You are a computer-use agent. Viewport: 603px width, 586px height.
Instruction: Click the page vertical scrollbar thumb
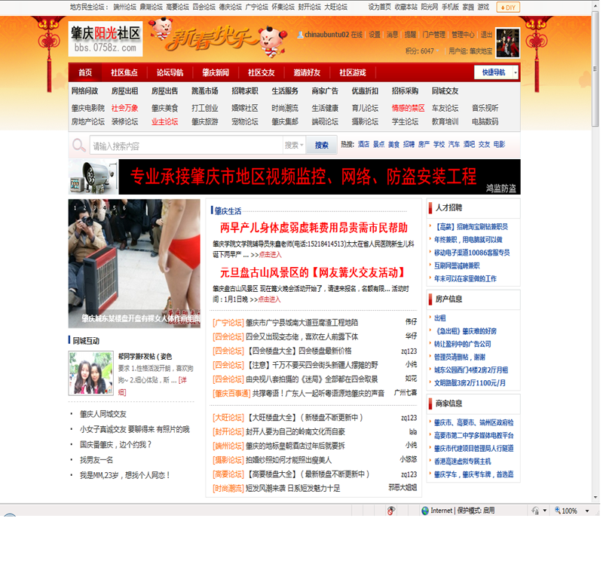595,69
